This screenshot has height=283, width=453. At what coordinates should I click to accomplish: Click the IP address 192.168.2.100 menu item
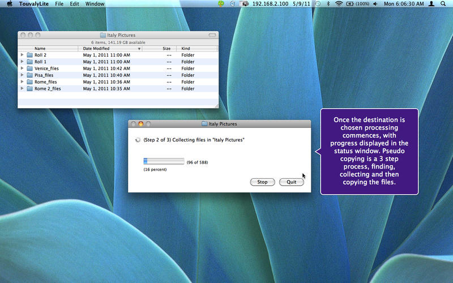point(270,4)
